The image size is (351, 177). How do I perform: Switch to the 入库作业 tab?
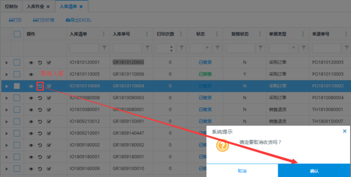point(38,7)
